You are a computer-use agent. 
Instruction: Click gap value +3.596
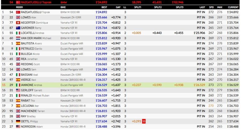point(116,126)
